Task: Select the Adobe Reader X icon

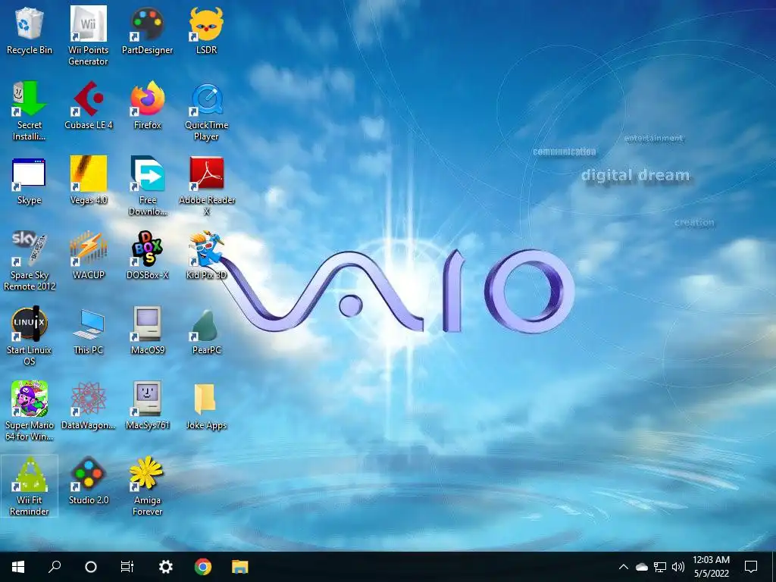Action: 206,174
